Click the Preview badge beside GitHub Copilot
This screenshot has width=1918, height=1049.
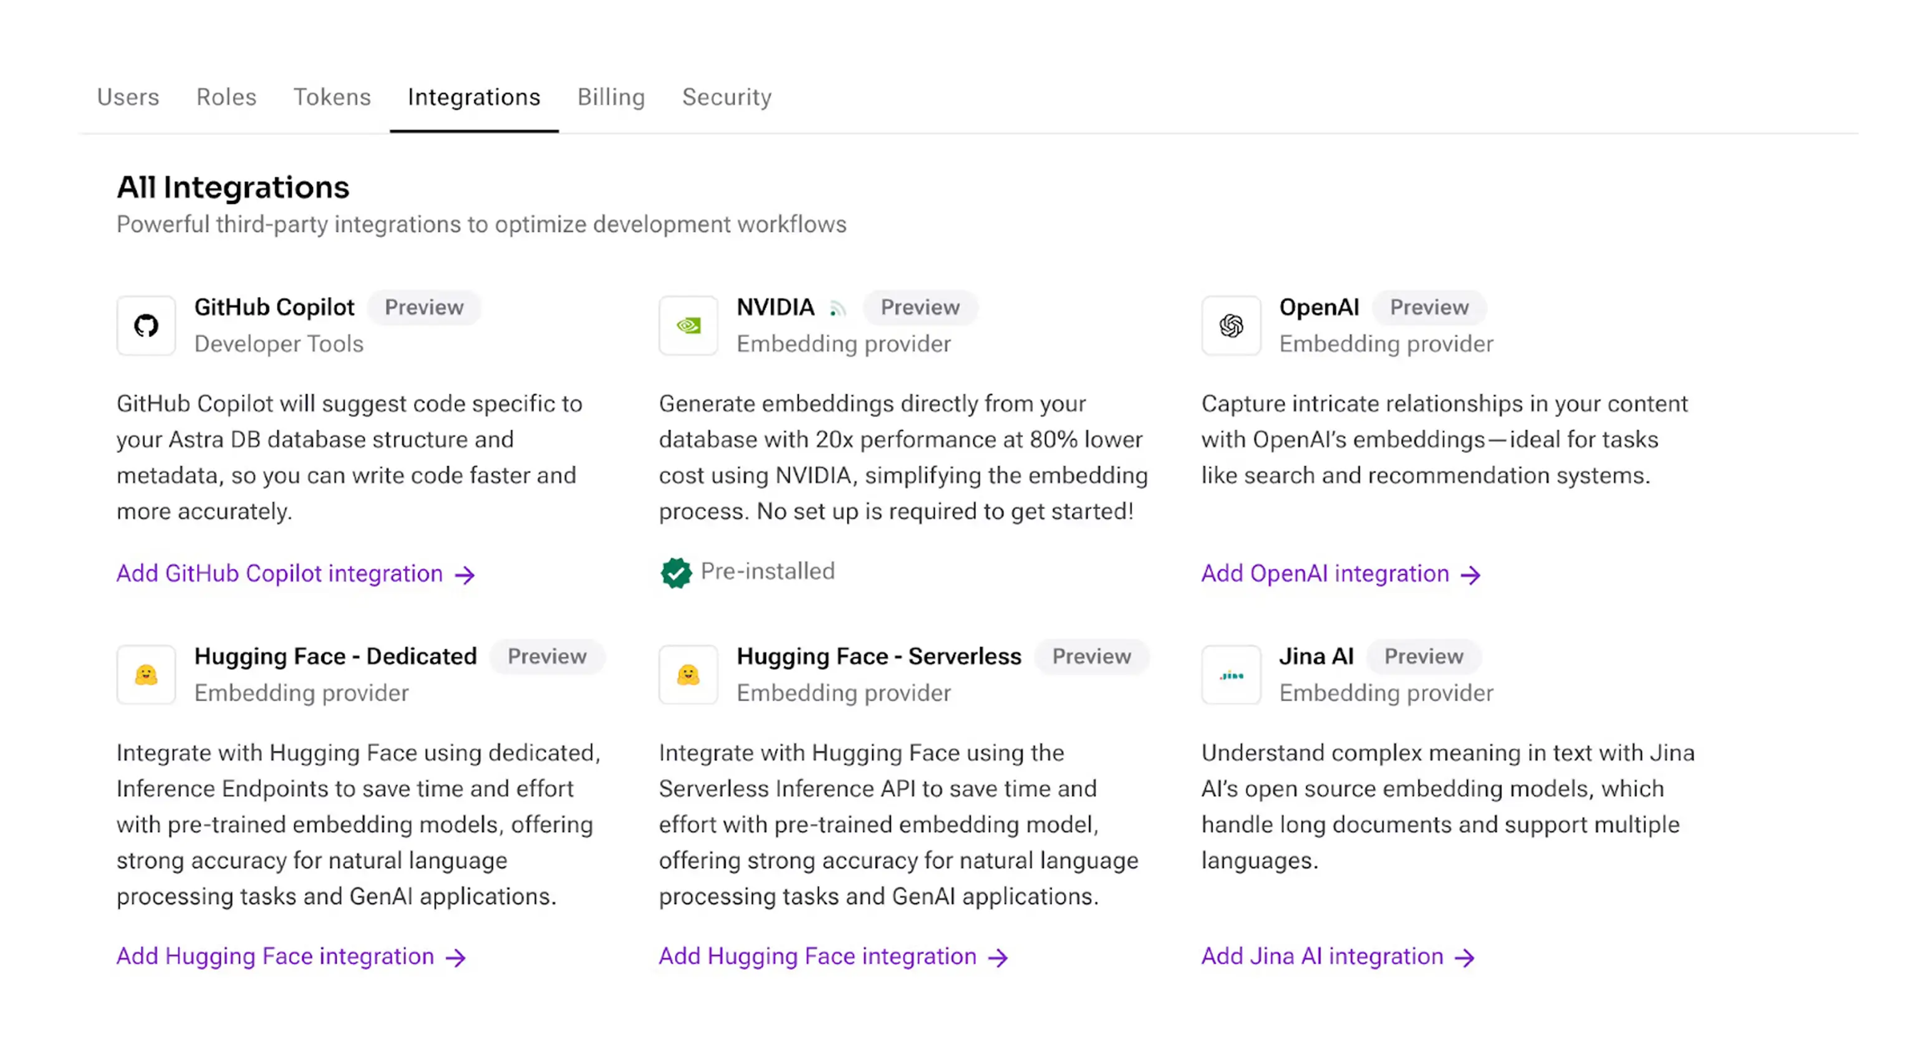pyautogui.click(x=424, y=308)
